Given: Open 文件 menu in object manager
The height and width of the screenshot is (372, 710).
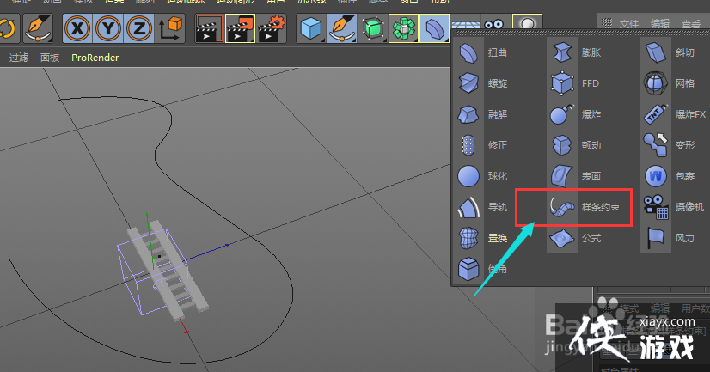Looking at the screenshot, I should pos(629,24).
